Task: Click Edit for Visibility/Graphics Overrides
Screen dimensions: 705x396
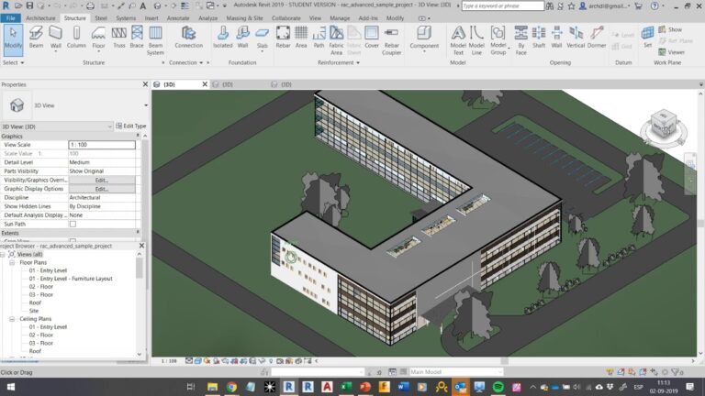Action: [x=102, y=180]
